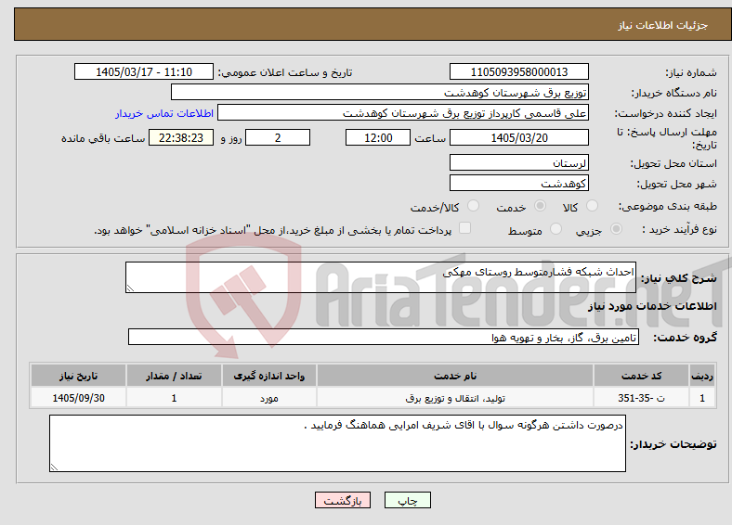Click the ساعت باقی مانده label
The height and width of the screenshot is (525, 732).
click(x=103, y=138)
